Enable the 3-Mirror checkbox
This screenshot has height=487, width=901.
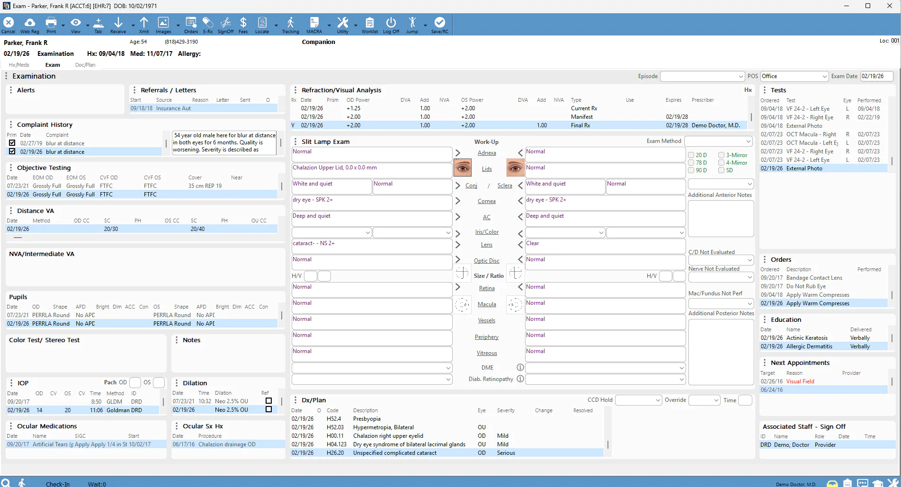(721, 155)
